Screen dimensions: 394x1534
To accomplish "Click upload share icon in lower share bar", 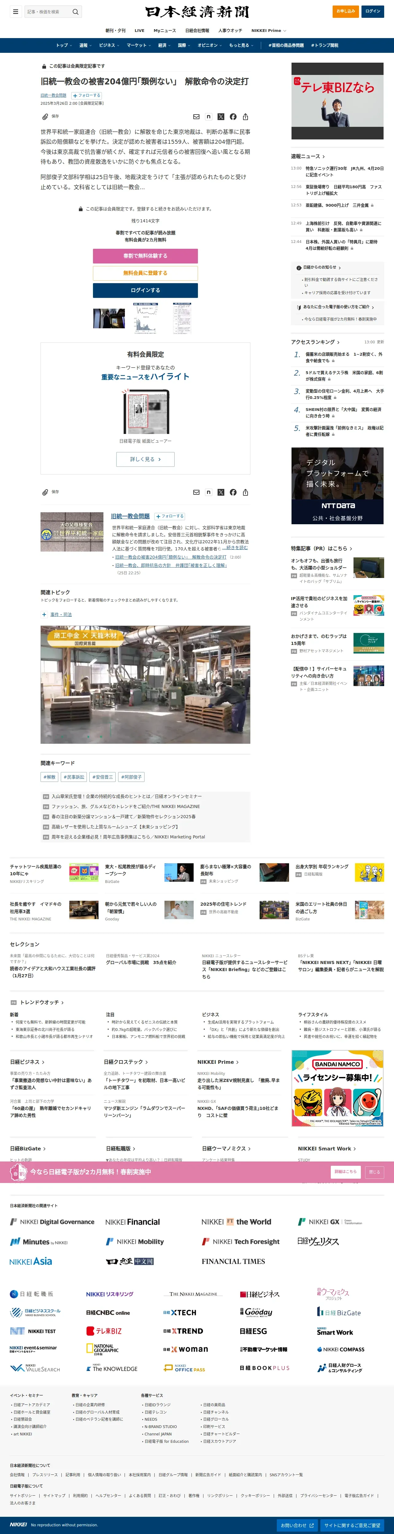I will [x=245, y=493].
